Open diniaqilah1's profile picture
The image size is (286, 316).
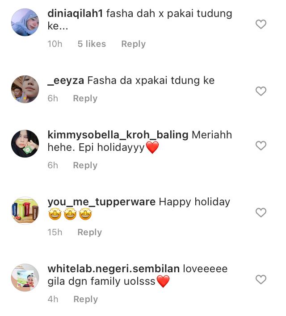click(25, 22)
